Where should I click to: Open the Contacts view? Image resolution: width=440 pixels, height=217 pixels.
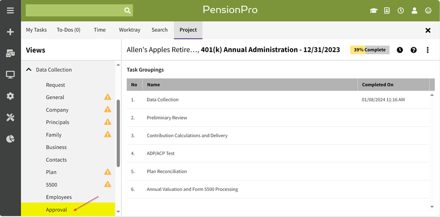[x=56, y=160]
